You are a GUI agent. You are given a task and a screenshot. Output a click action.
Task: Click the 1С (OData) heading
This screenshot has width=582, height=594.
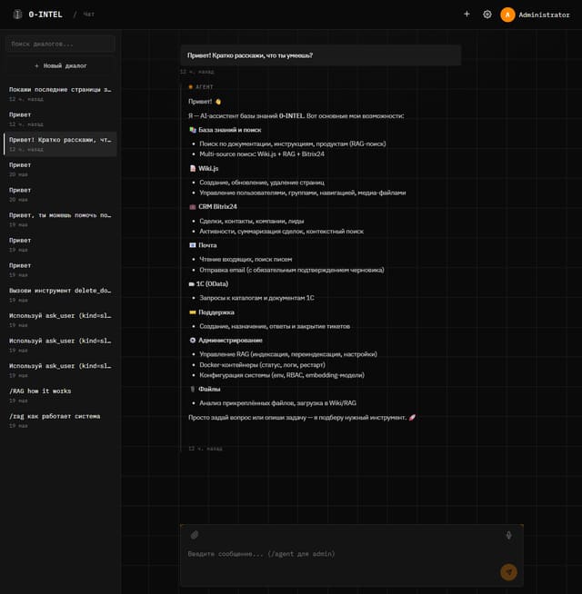tap(213, 284)
